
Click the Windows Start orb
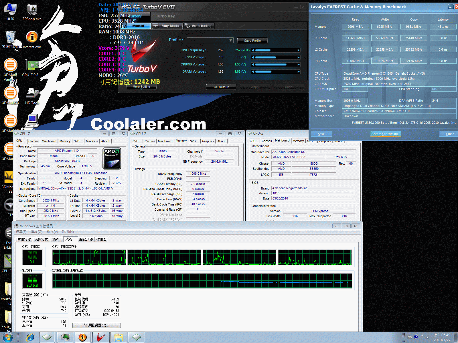(7, 338)
